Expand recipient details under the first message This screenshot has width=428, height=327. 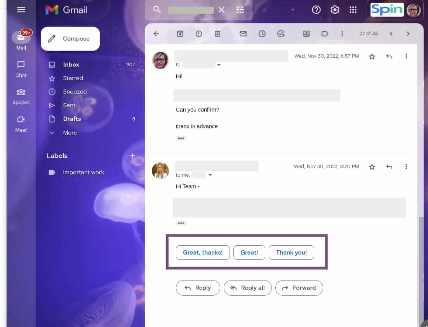[219, 65]
